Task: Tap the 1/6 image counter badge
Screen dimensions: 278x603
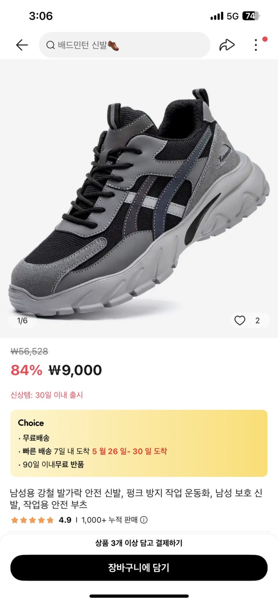Action: coord(22,320)
